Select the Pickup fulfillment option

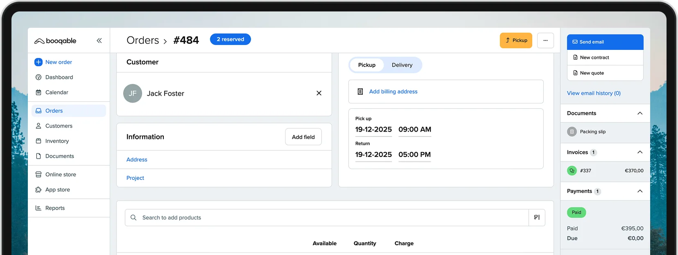click(366, 65)
